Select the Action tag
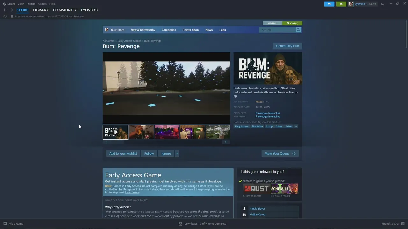The image size is (408, 229). (x=289, y=127)
